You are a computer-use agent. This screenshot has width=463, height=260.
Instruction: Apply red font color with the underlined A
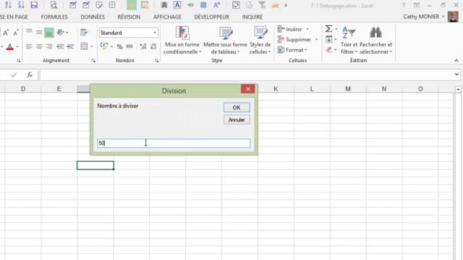coord(9,46)
